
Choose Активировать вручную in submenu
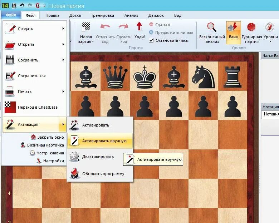(100, 141)
